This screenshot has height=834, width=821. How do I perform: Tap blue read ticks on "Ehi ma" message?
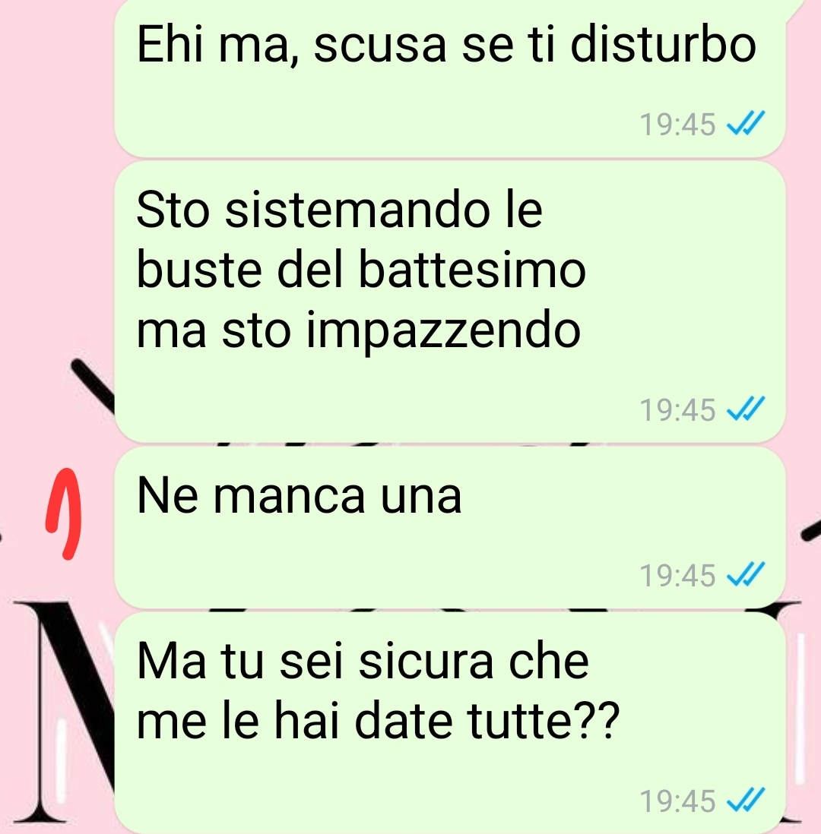746,123
